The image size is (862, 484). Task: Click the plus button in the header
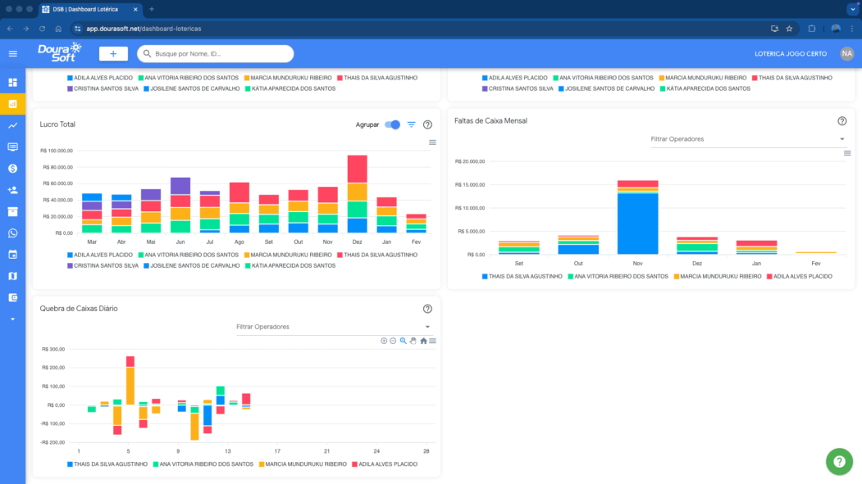(113, 53)
